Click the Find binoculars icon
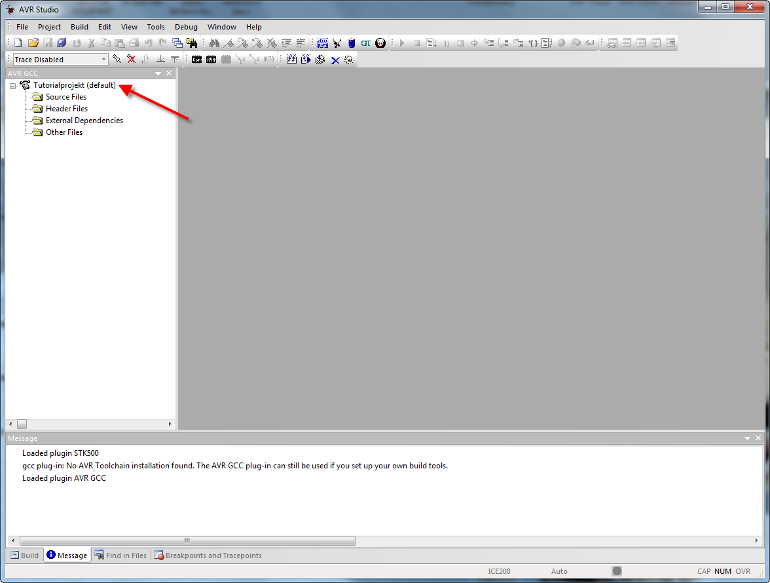 tap(214, 43)
